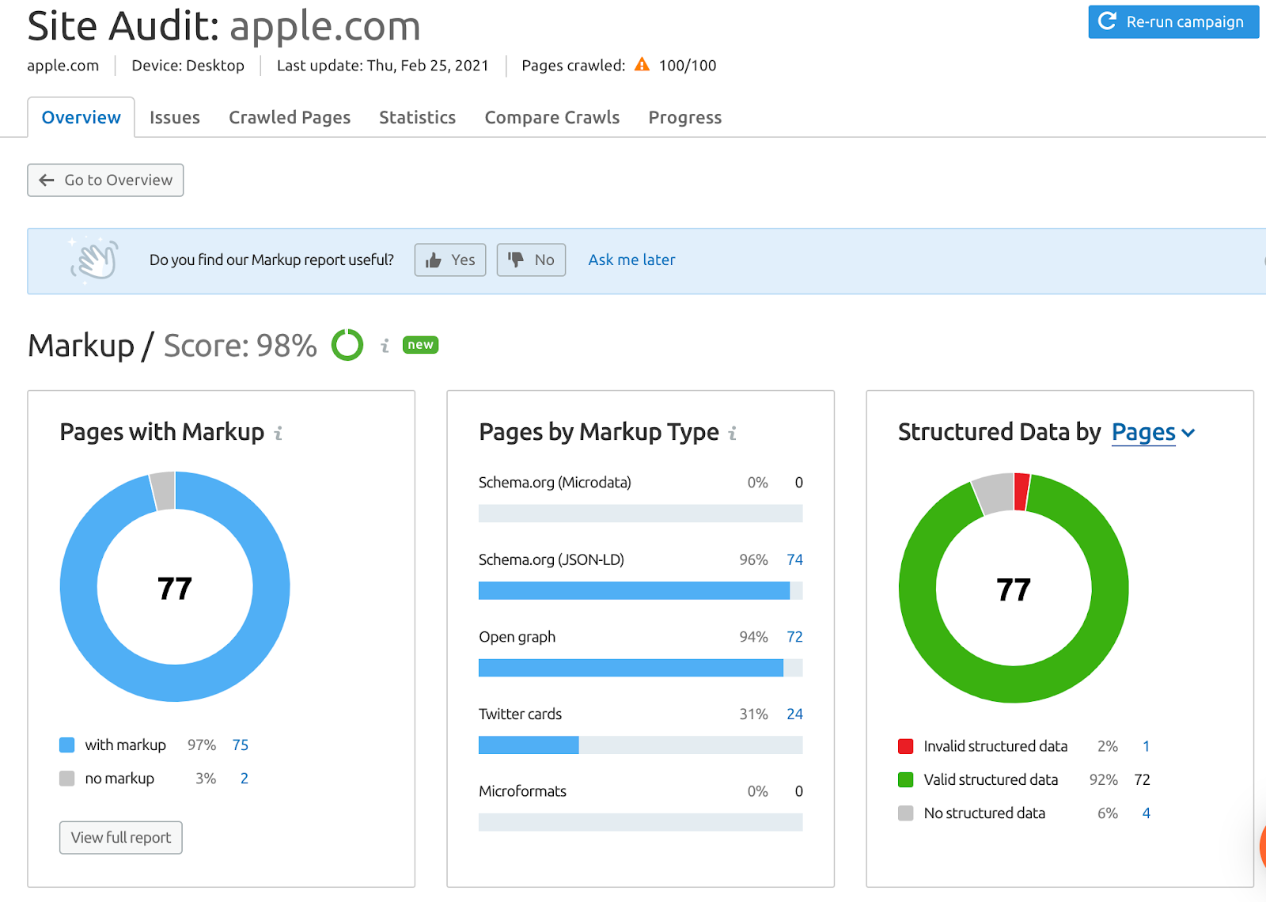
Task: Open the Issues tab
Action: pos(175,117)
